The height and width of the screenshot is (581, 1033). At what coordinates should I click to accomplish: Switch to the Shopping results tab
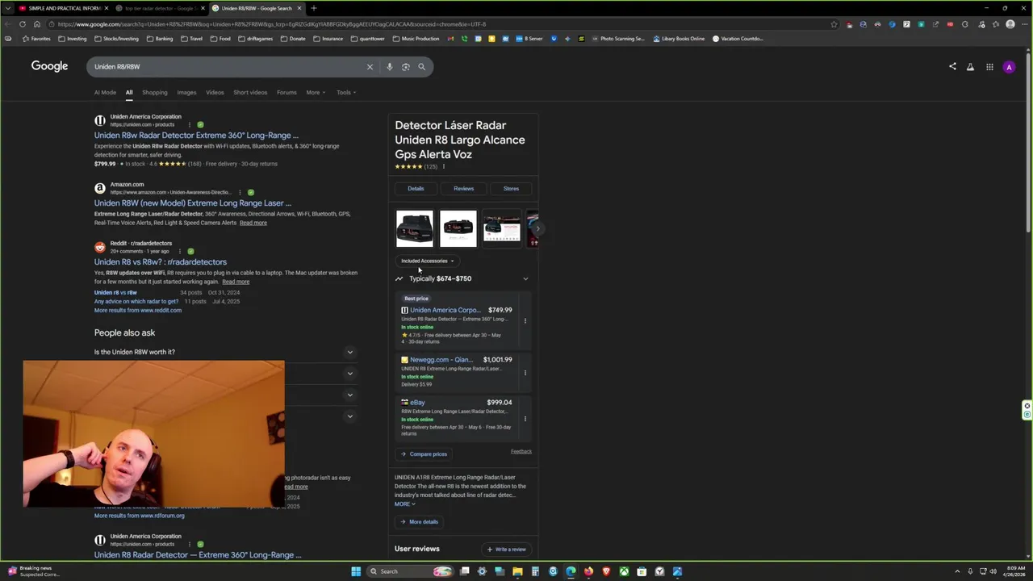(x=155, y=92)
